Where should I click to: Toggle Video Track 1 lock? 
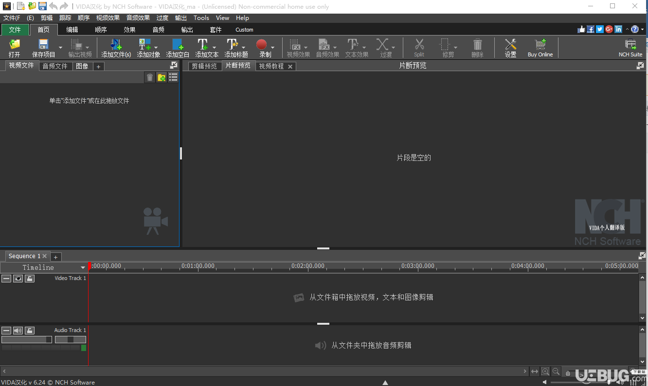point(30,279)
